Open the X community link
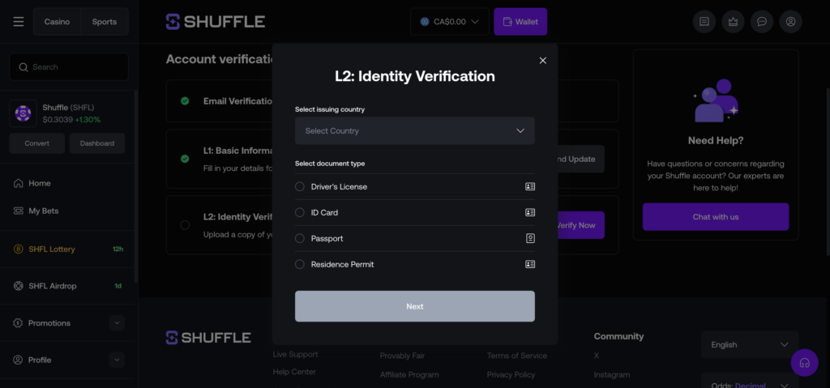 [597, 356]
